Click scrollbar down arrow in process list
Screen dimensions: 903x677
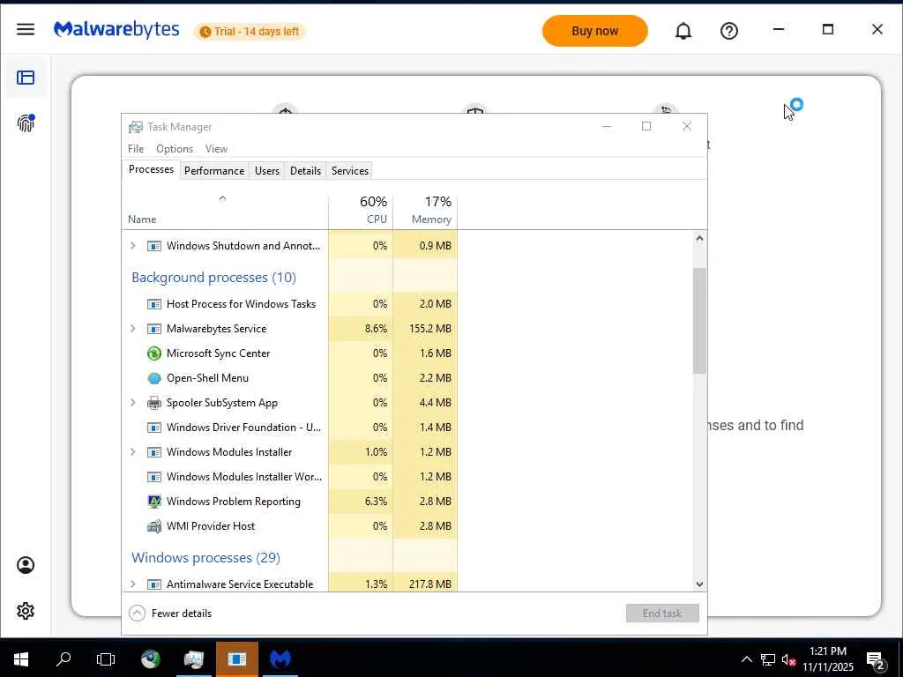point(699,584)
